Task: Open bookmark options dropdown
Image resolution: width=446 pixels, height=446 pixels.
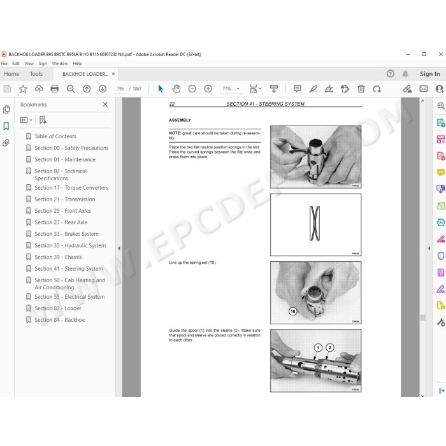Action: pyautogui.click(x=26, y=120)
